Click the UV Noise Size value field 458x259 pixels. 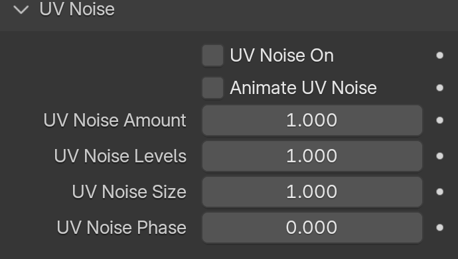312,191
